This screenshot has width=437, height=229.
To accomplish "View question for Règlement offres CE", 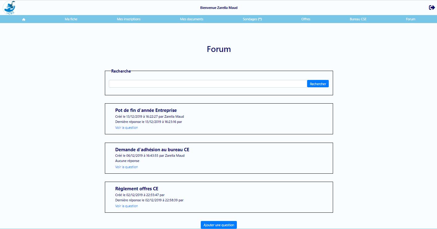I will (x=126, y=206).
